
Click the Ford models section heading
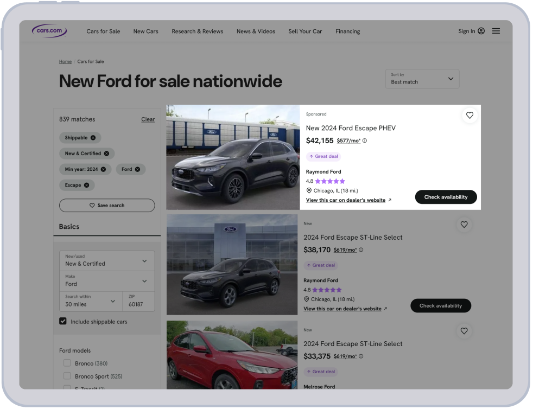click(x=75, y=352)
